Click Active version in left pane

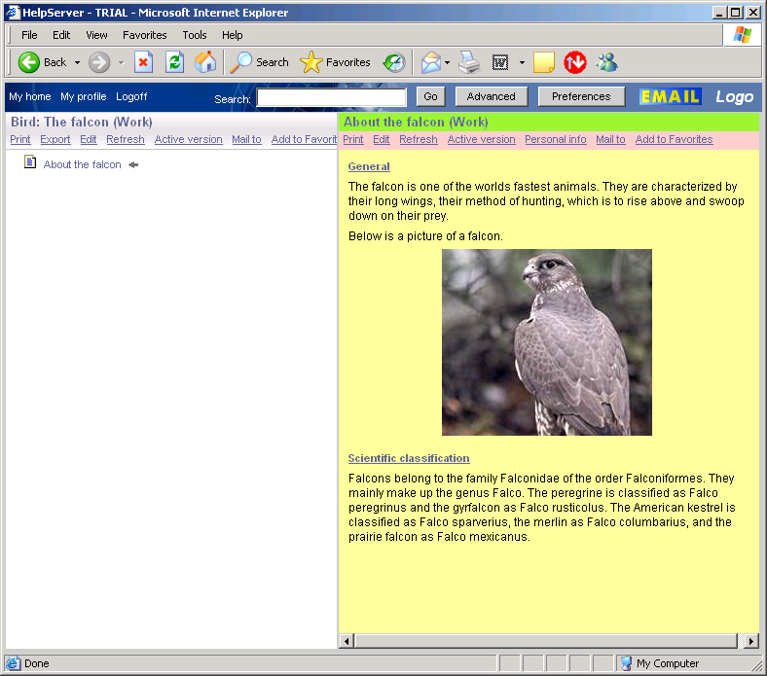(x=188, y=139)
